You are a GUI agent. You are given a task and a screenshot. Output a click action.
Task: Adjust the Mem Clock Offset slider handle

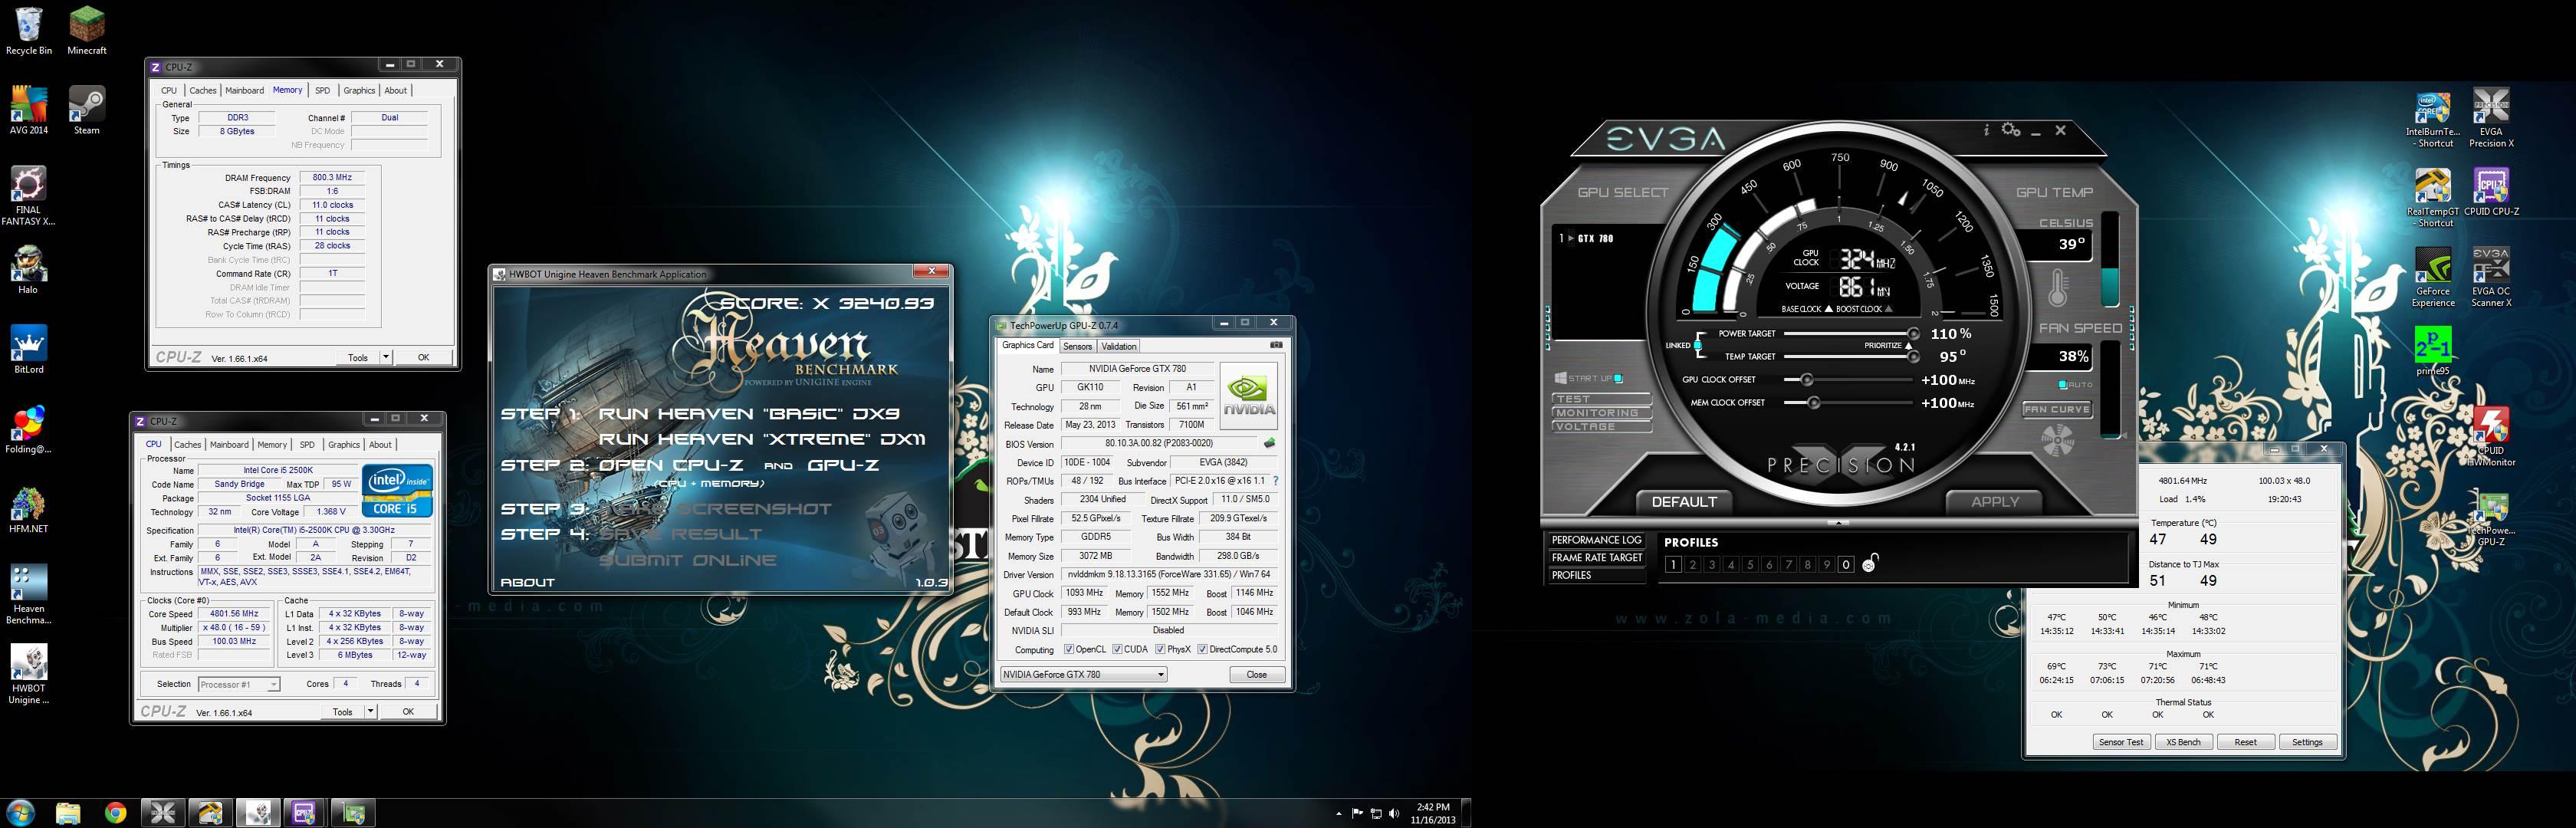coord(1813,403)
